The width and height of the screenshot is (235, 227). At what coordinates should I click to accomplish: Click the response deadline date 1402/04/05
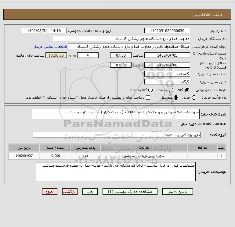point(167,55)
